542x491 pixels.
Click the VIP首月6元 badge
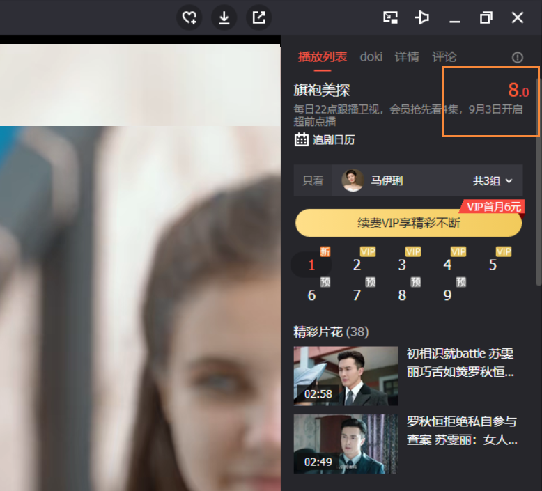pyautogui.click(x=493, y=207)
